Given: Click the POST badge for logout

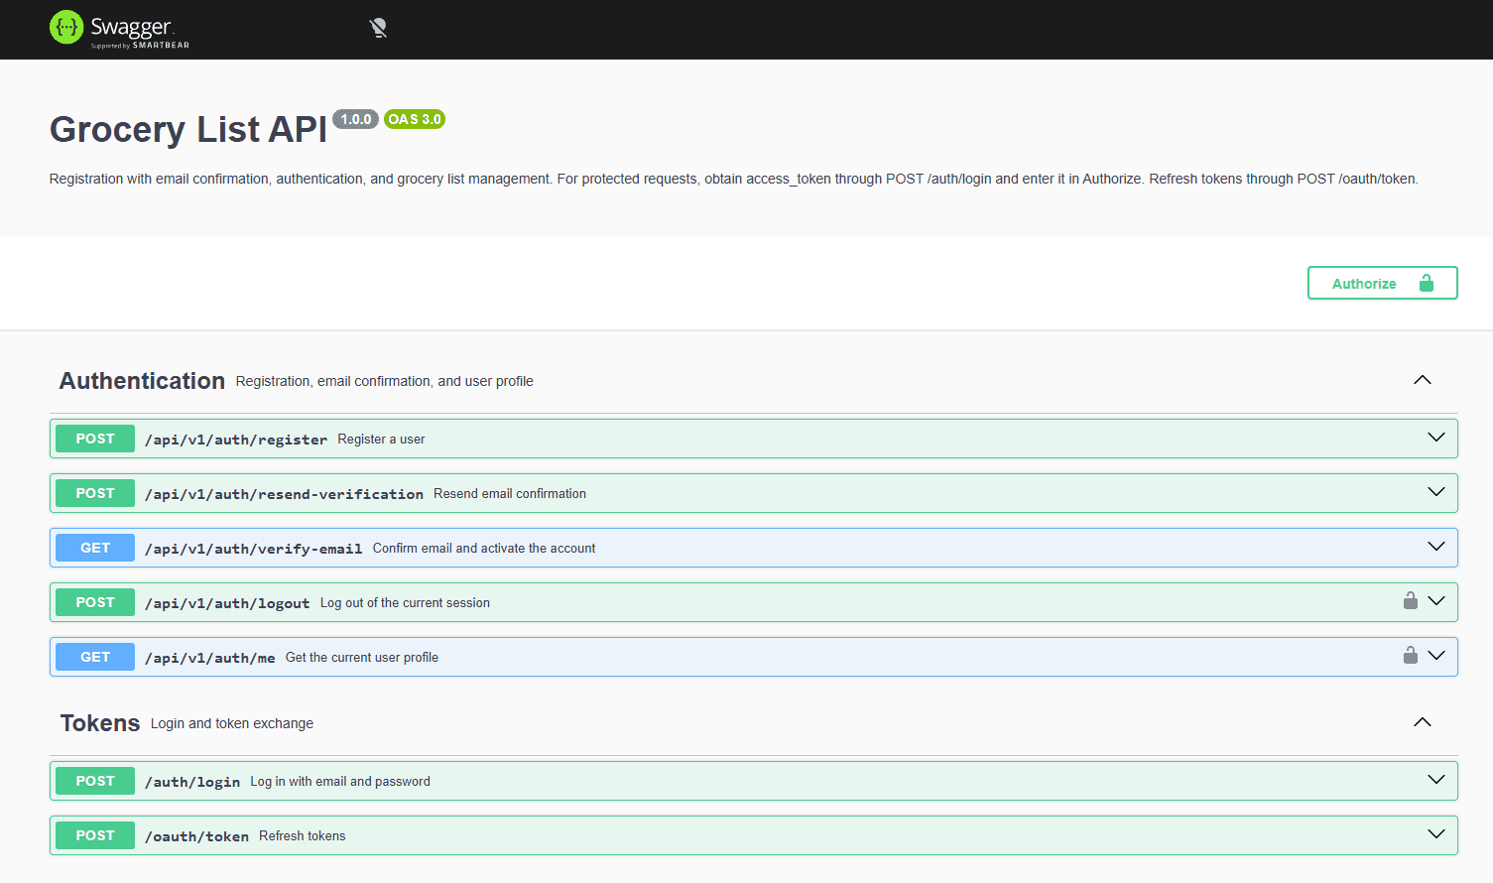Looking at the screenshot, I should (95, 602).
